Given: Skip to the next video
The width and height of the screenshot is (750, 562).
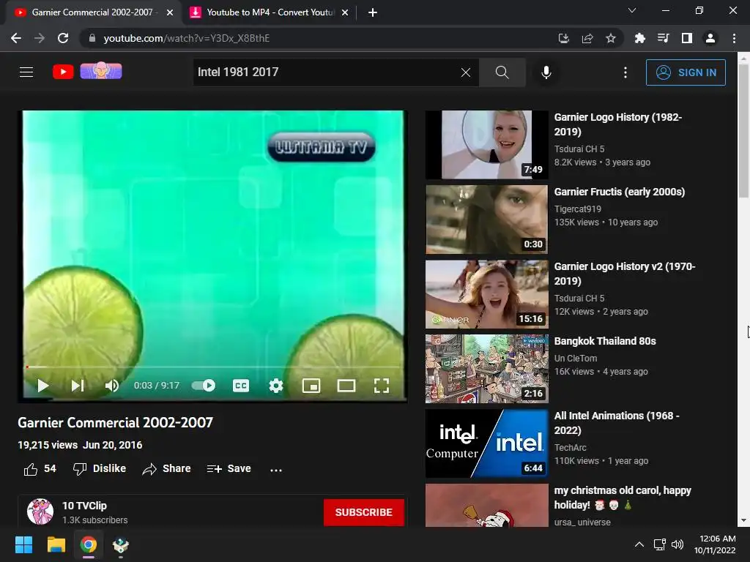Looking at the screenshot, I should click(78, 385).
